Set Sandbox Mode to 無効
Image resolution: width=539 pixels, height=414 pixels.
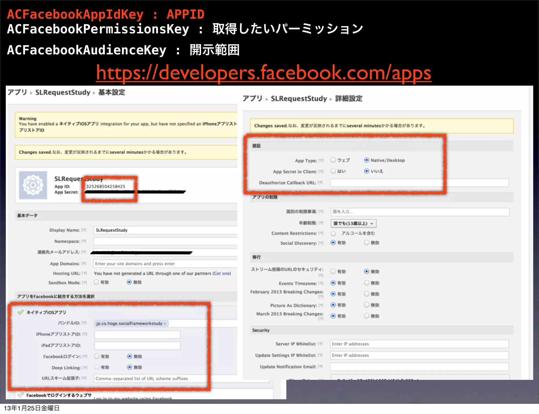pos(129,282)
